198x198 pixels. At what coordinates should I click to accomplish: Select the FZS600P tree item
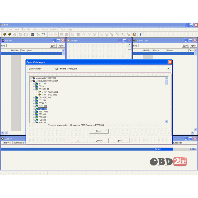coord(43,120)
